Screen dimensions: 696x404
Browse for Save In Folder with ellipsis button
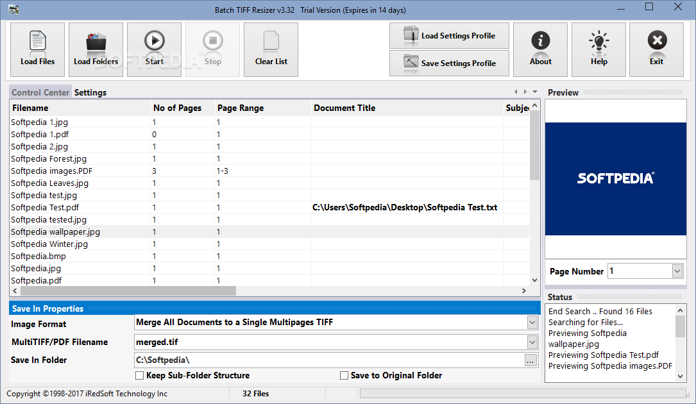(530, 360)
